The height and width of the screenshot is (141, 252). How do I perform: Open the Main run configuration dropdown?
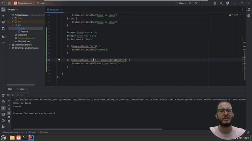[x=181, y=3]
